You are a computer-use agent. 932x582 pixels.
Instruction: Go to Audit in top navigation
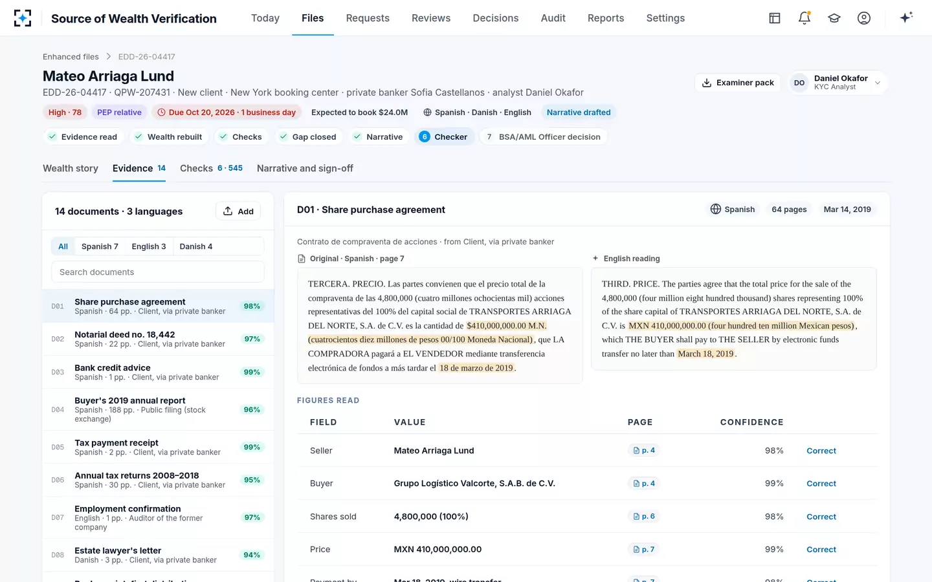[x=553, y=18]
